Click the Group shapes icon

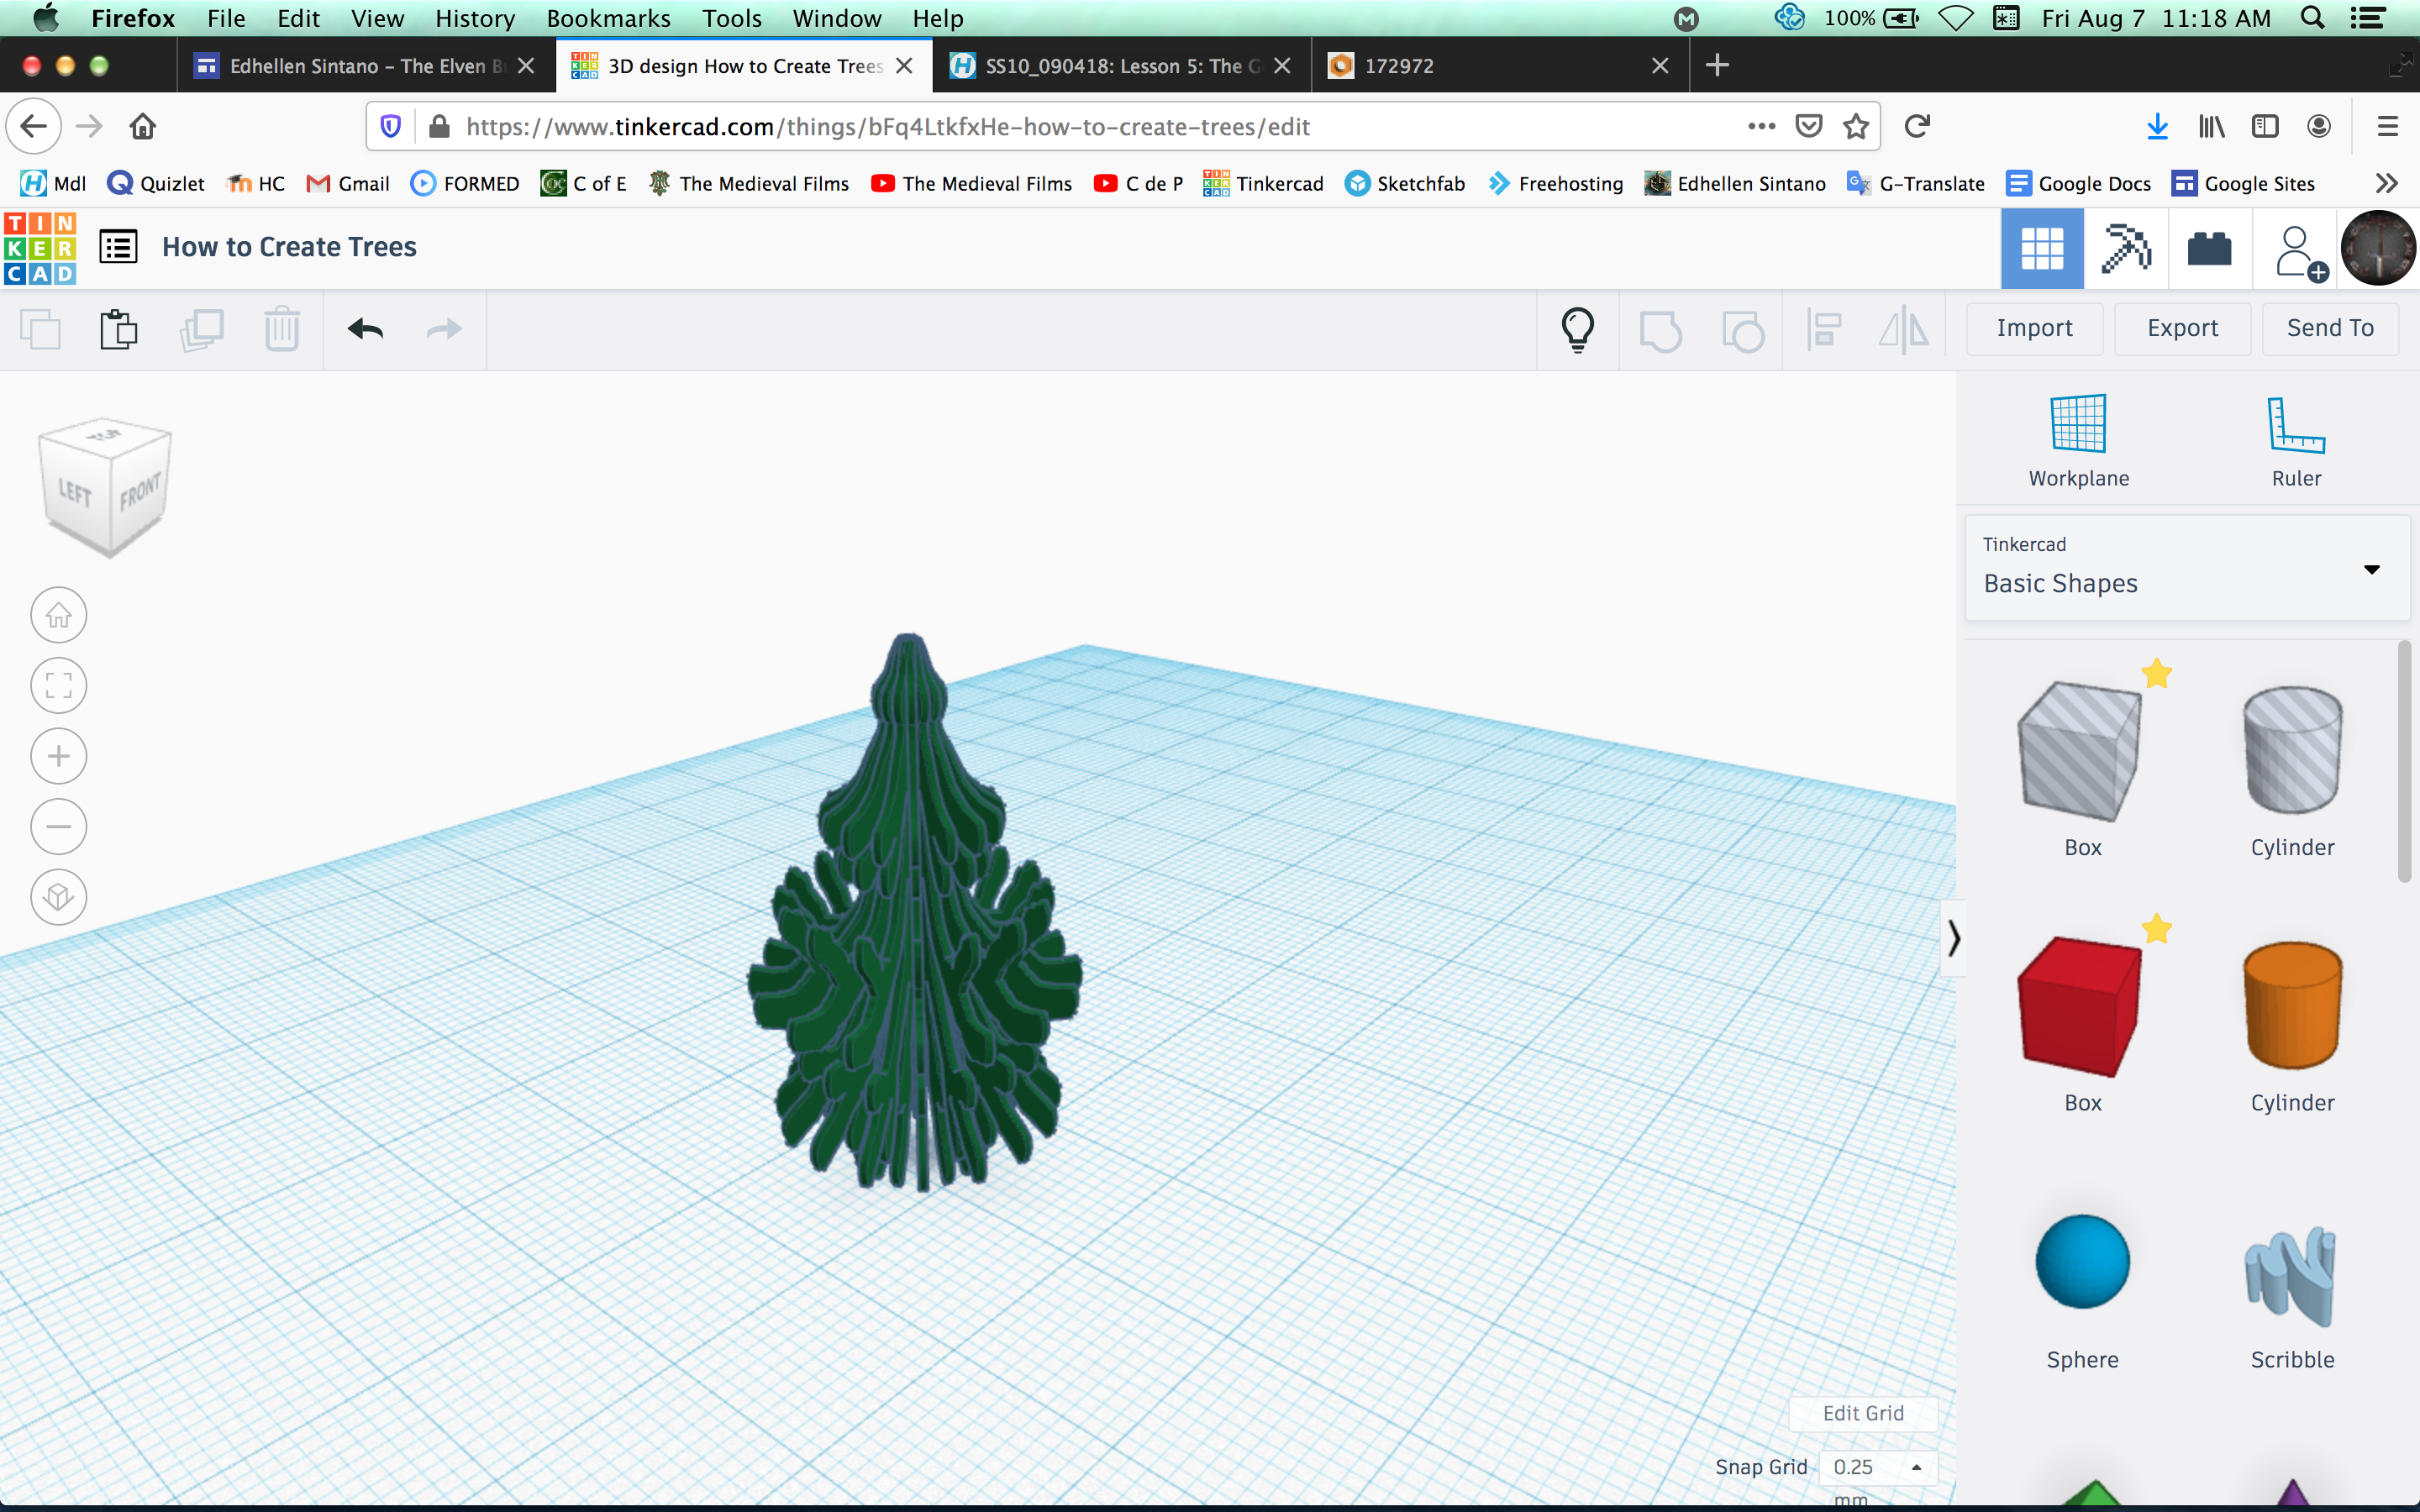point(1660,330)
